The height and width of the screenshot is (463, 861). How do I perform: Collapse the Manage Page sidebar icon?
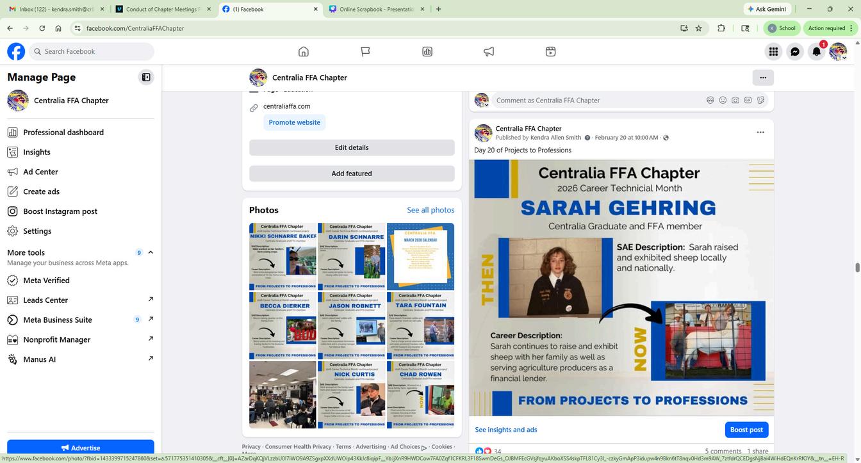pos(146,77)
